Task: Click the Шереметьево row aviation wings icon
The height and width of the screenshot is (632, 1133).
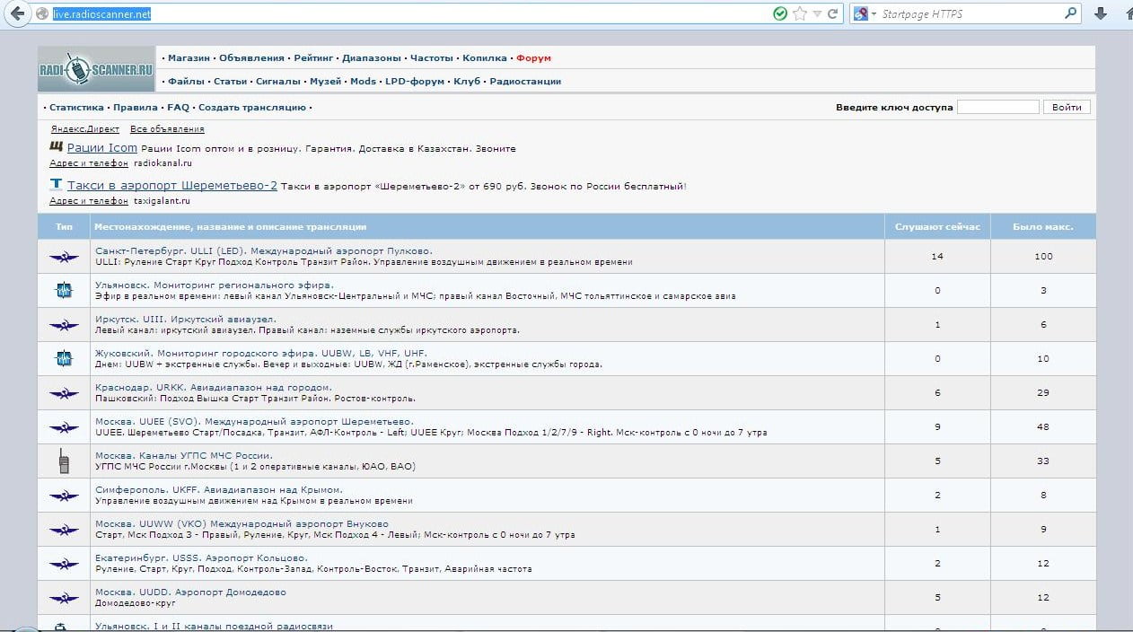Action: 64,427
